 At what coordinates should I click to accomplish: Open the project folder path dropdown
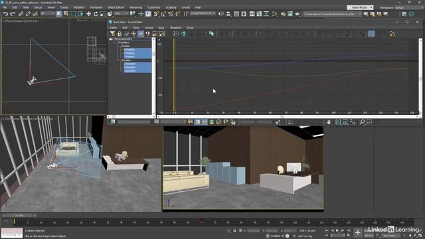point(332,14)
